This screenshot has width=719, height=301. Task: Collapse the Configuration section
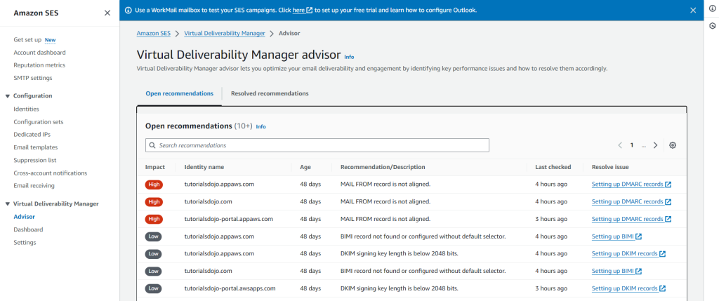[x=7, y=95]
